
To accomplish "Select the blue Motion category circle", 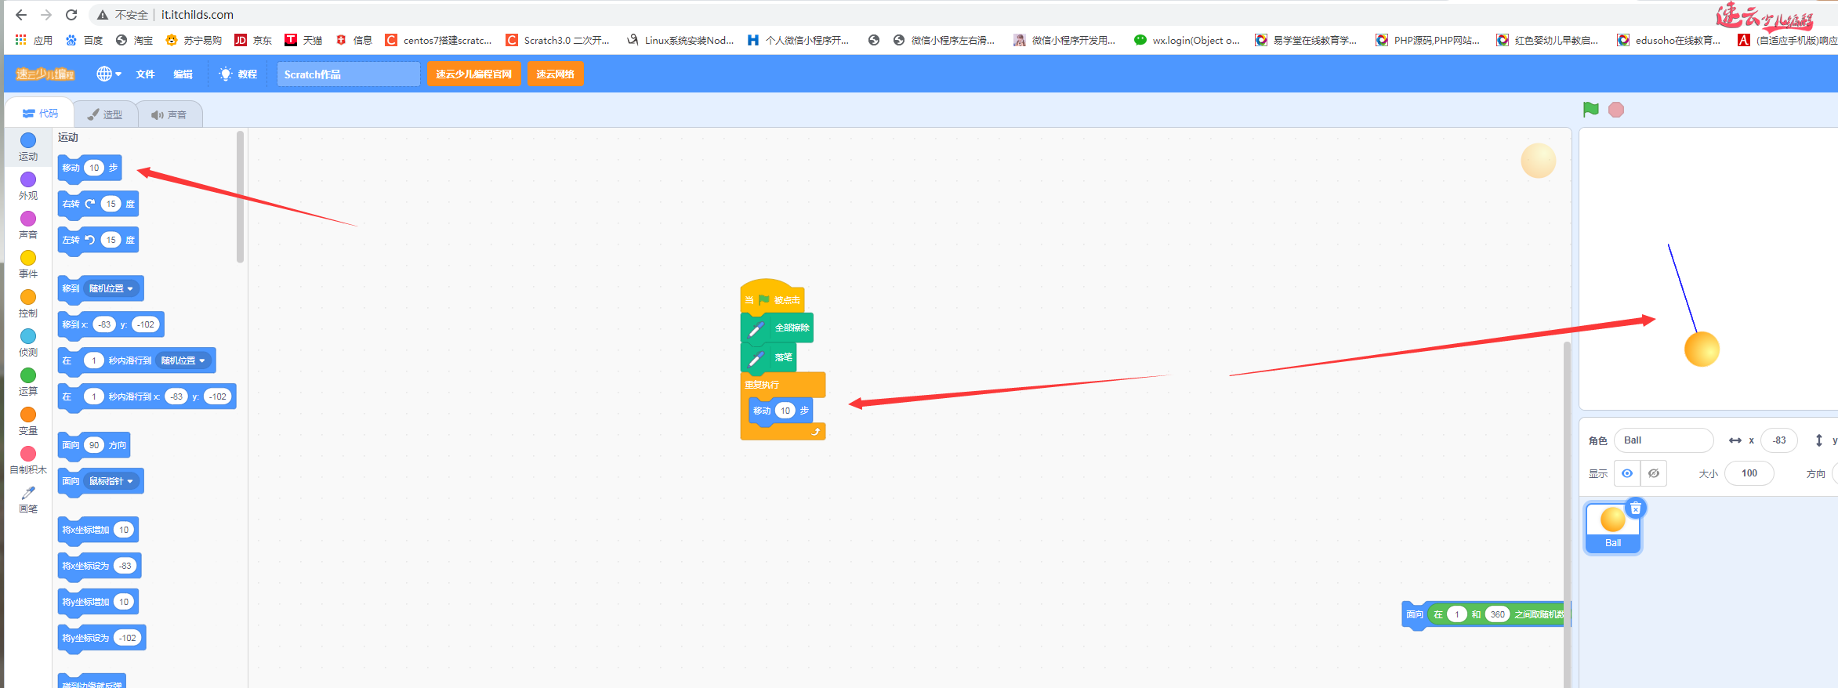I will coord(28,141).
